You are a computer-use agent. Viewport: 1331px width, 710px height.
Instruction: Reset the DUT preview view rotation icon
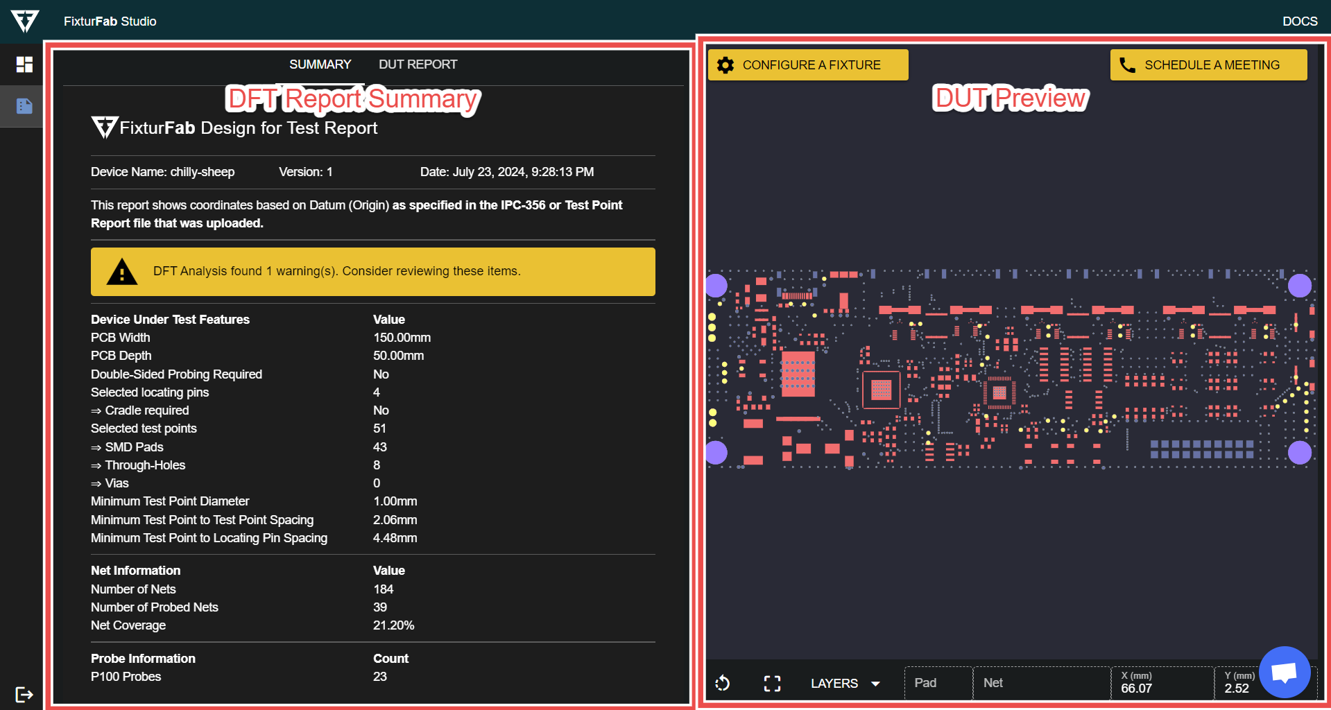pyautogui.click(x=722, y=683)
